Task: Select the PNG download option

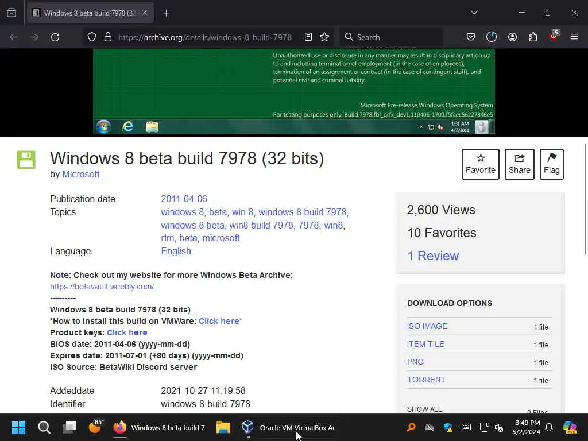Action: (x=415, y=362)
